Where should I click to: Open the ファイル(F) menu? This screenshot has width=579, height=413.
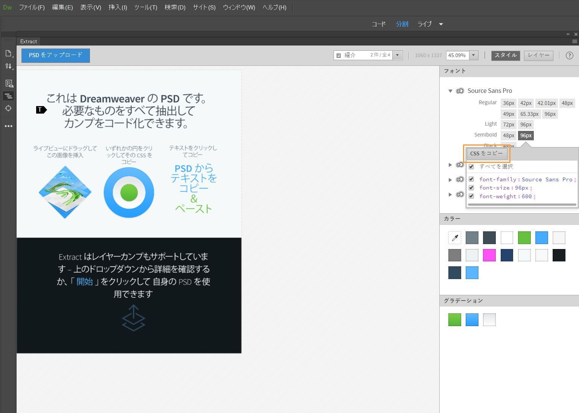(32, 8)
